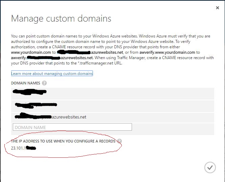Select the second redacted domain name row

(x=113, y=106)
